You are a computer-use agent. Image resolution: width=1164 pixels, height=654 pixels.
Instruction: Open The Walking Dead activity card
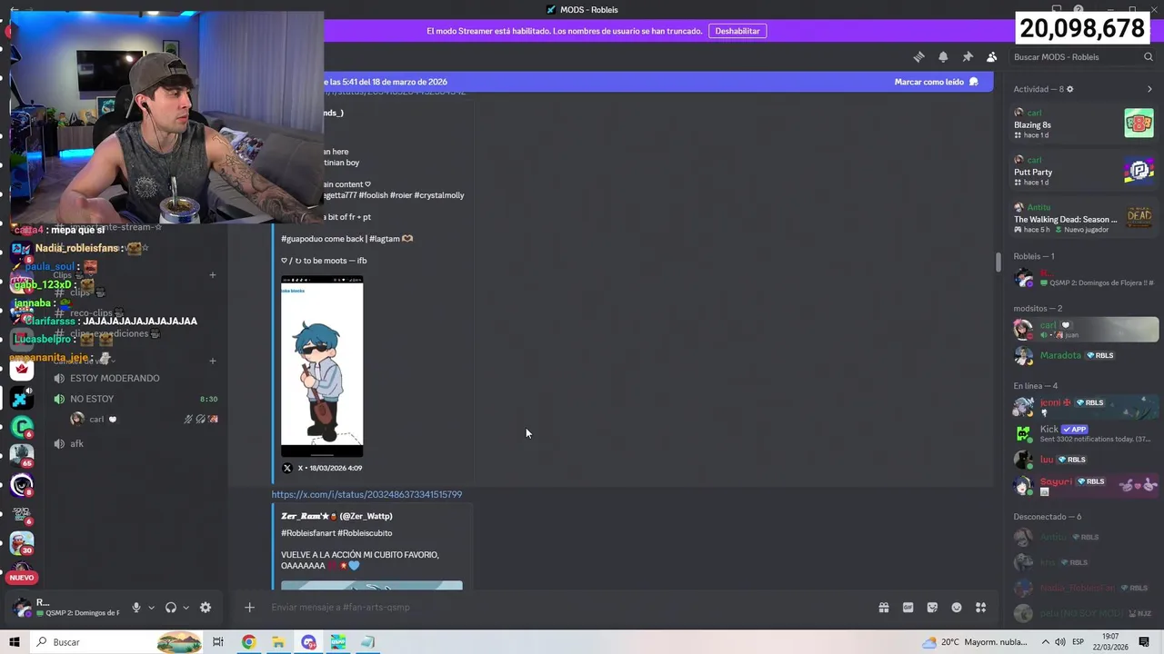point(1084,218)
